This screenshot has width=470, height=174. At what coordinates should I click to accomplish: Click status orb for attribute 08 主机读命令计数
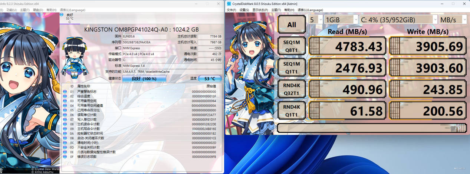click(65, 124)
